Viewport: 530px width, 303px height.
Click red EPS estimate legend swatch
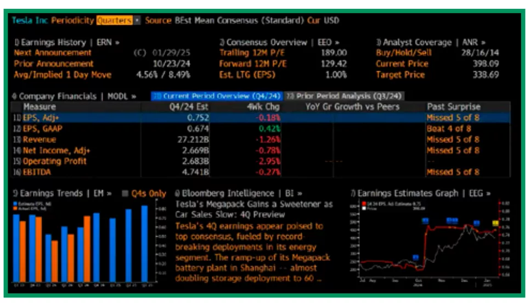363,203
